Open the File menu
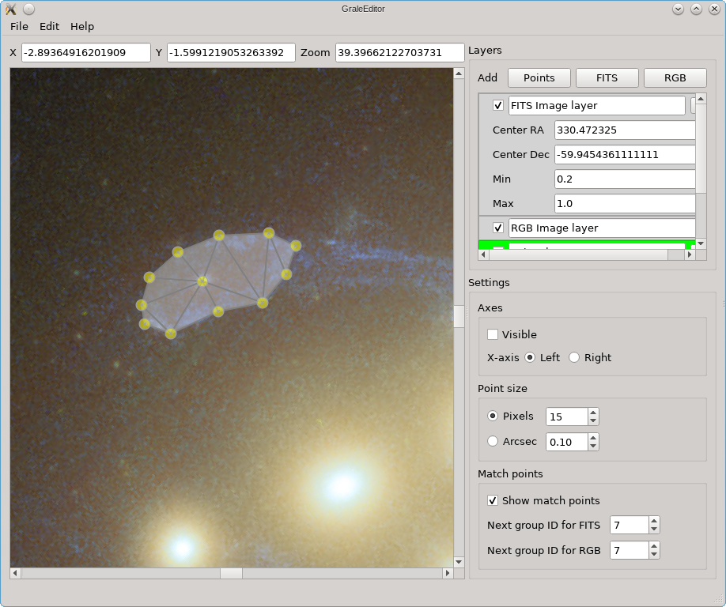This screenshot has height=607, width=726. (19, 26)
